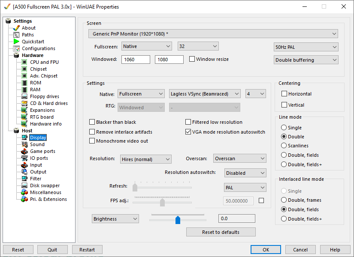Click the Disk swapper floppy icon

24,185
